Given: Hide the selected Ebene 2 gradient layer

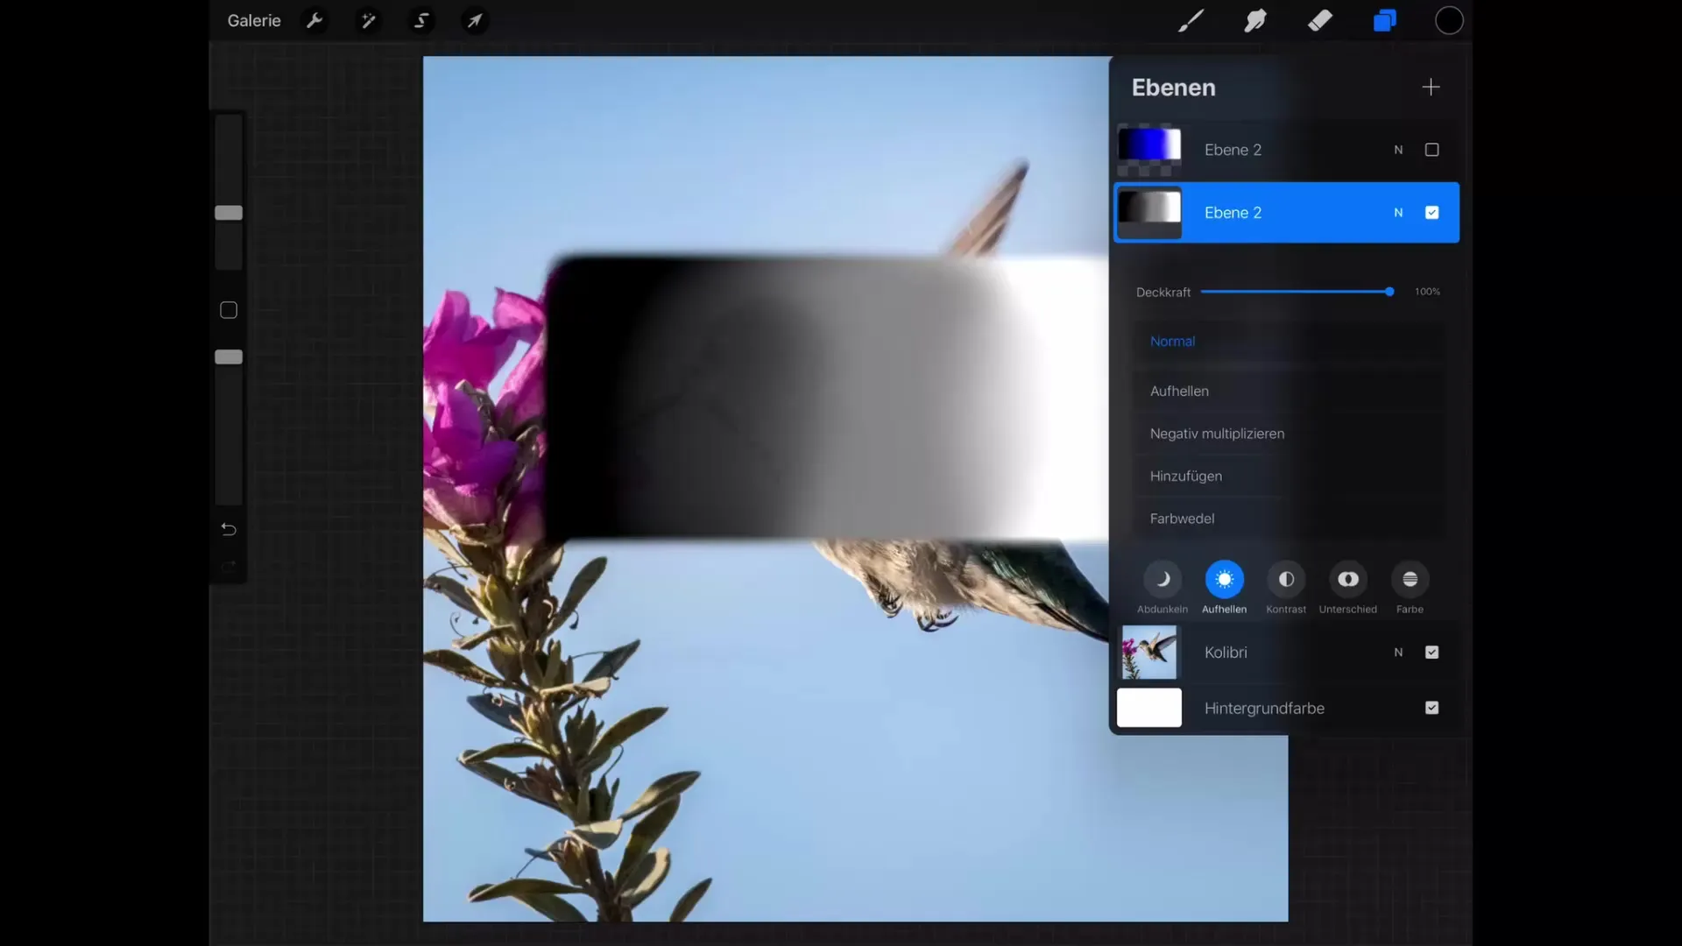Looking at the screenshot, I should pyautogui.click(x=1431, y=213).
